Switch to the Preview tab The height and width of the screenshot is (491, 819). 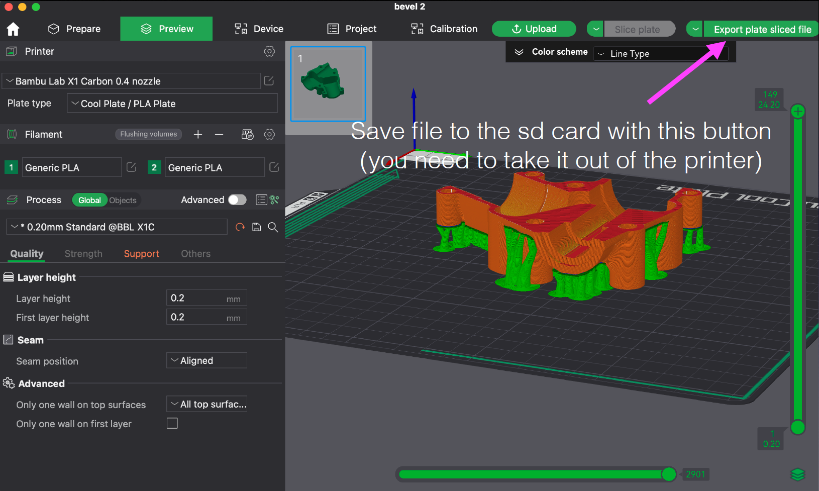pos(166,29)
